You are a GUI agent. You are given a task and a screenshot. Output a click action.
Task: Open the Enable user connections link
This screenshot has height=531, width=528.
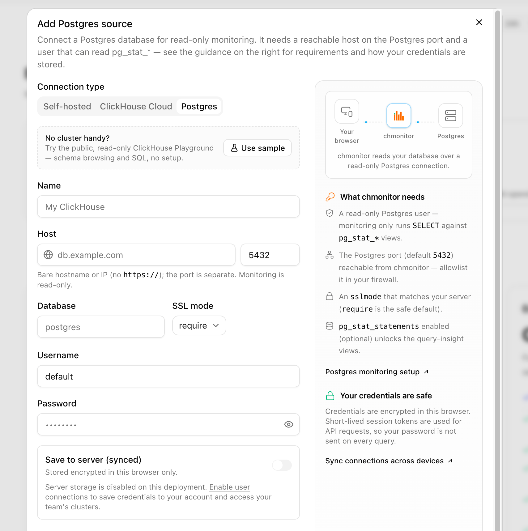pyautogui.click(x=230, y=487)
